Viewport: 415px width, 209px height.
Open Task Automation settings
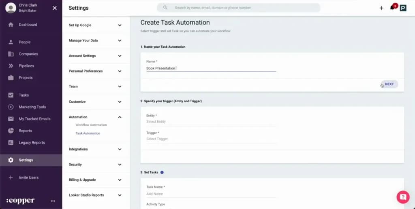tap(88, 133)
